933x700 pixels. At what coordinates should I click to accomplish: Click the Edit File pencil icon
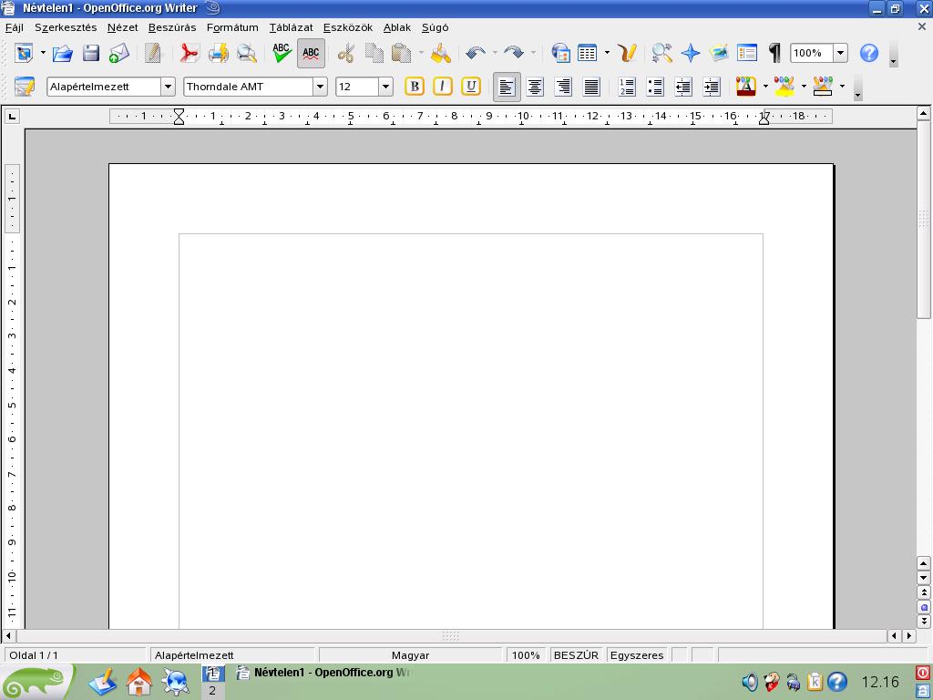(x=153, y=53)
